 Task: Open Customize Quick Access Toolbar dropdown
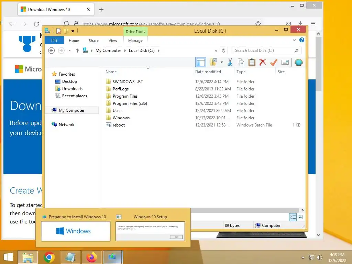(73, 31)
